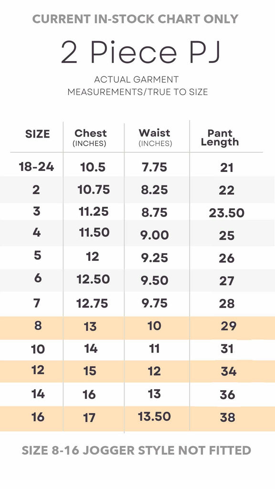Select waist value 9.25 in size 5 row
This screenshot has width=275, height=489.
pos(155,258)
